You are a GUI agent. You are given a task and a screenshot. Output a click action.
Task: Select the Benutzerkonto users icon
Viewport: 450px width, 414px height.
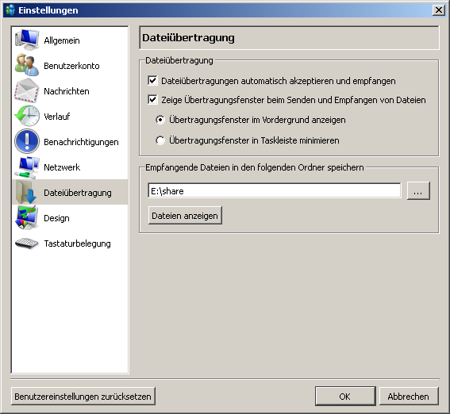coord(27,65)
